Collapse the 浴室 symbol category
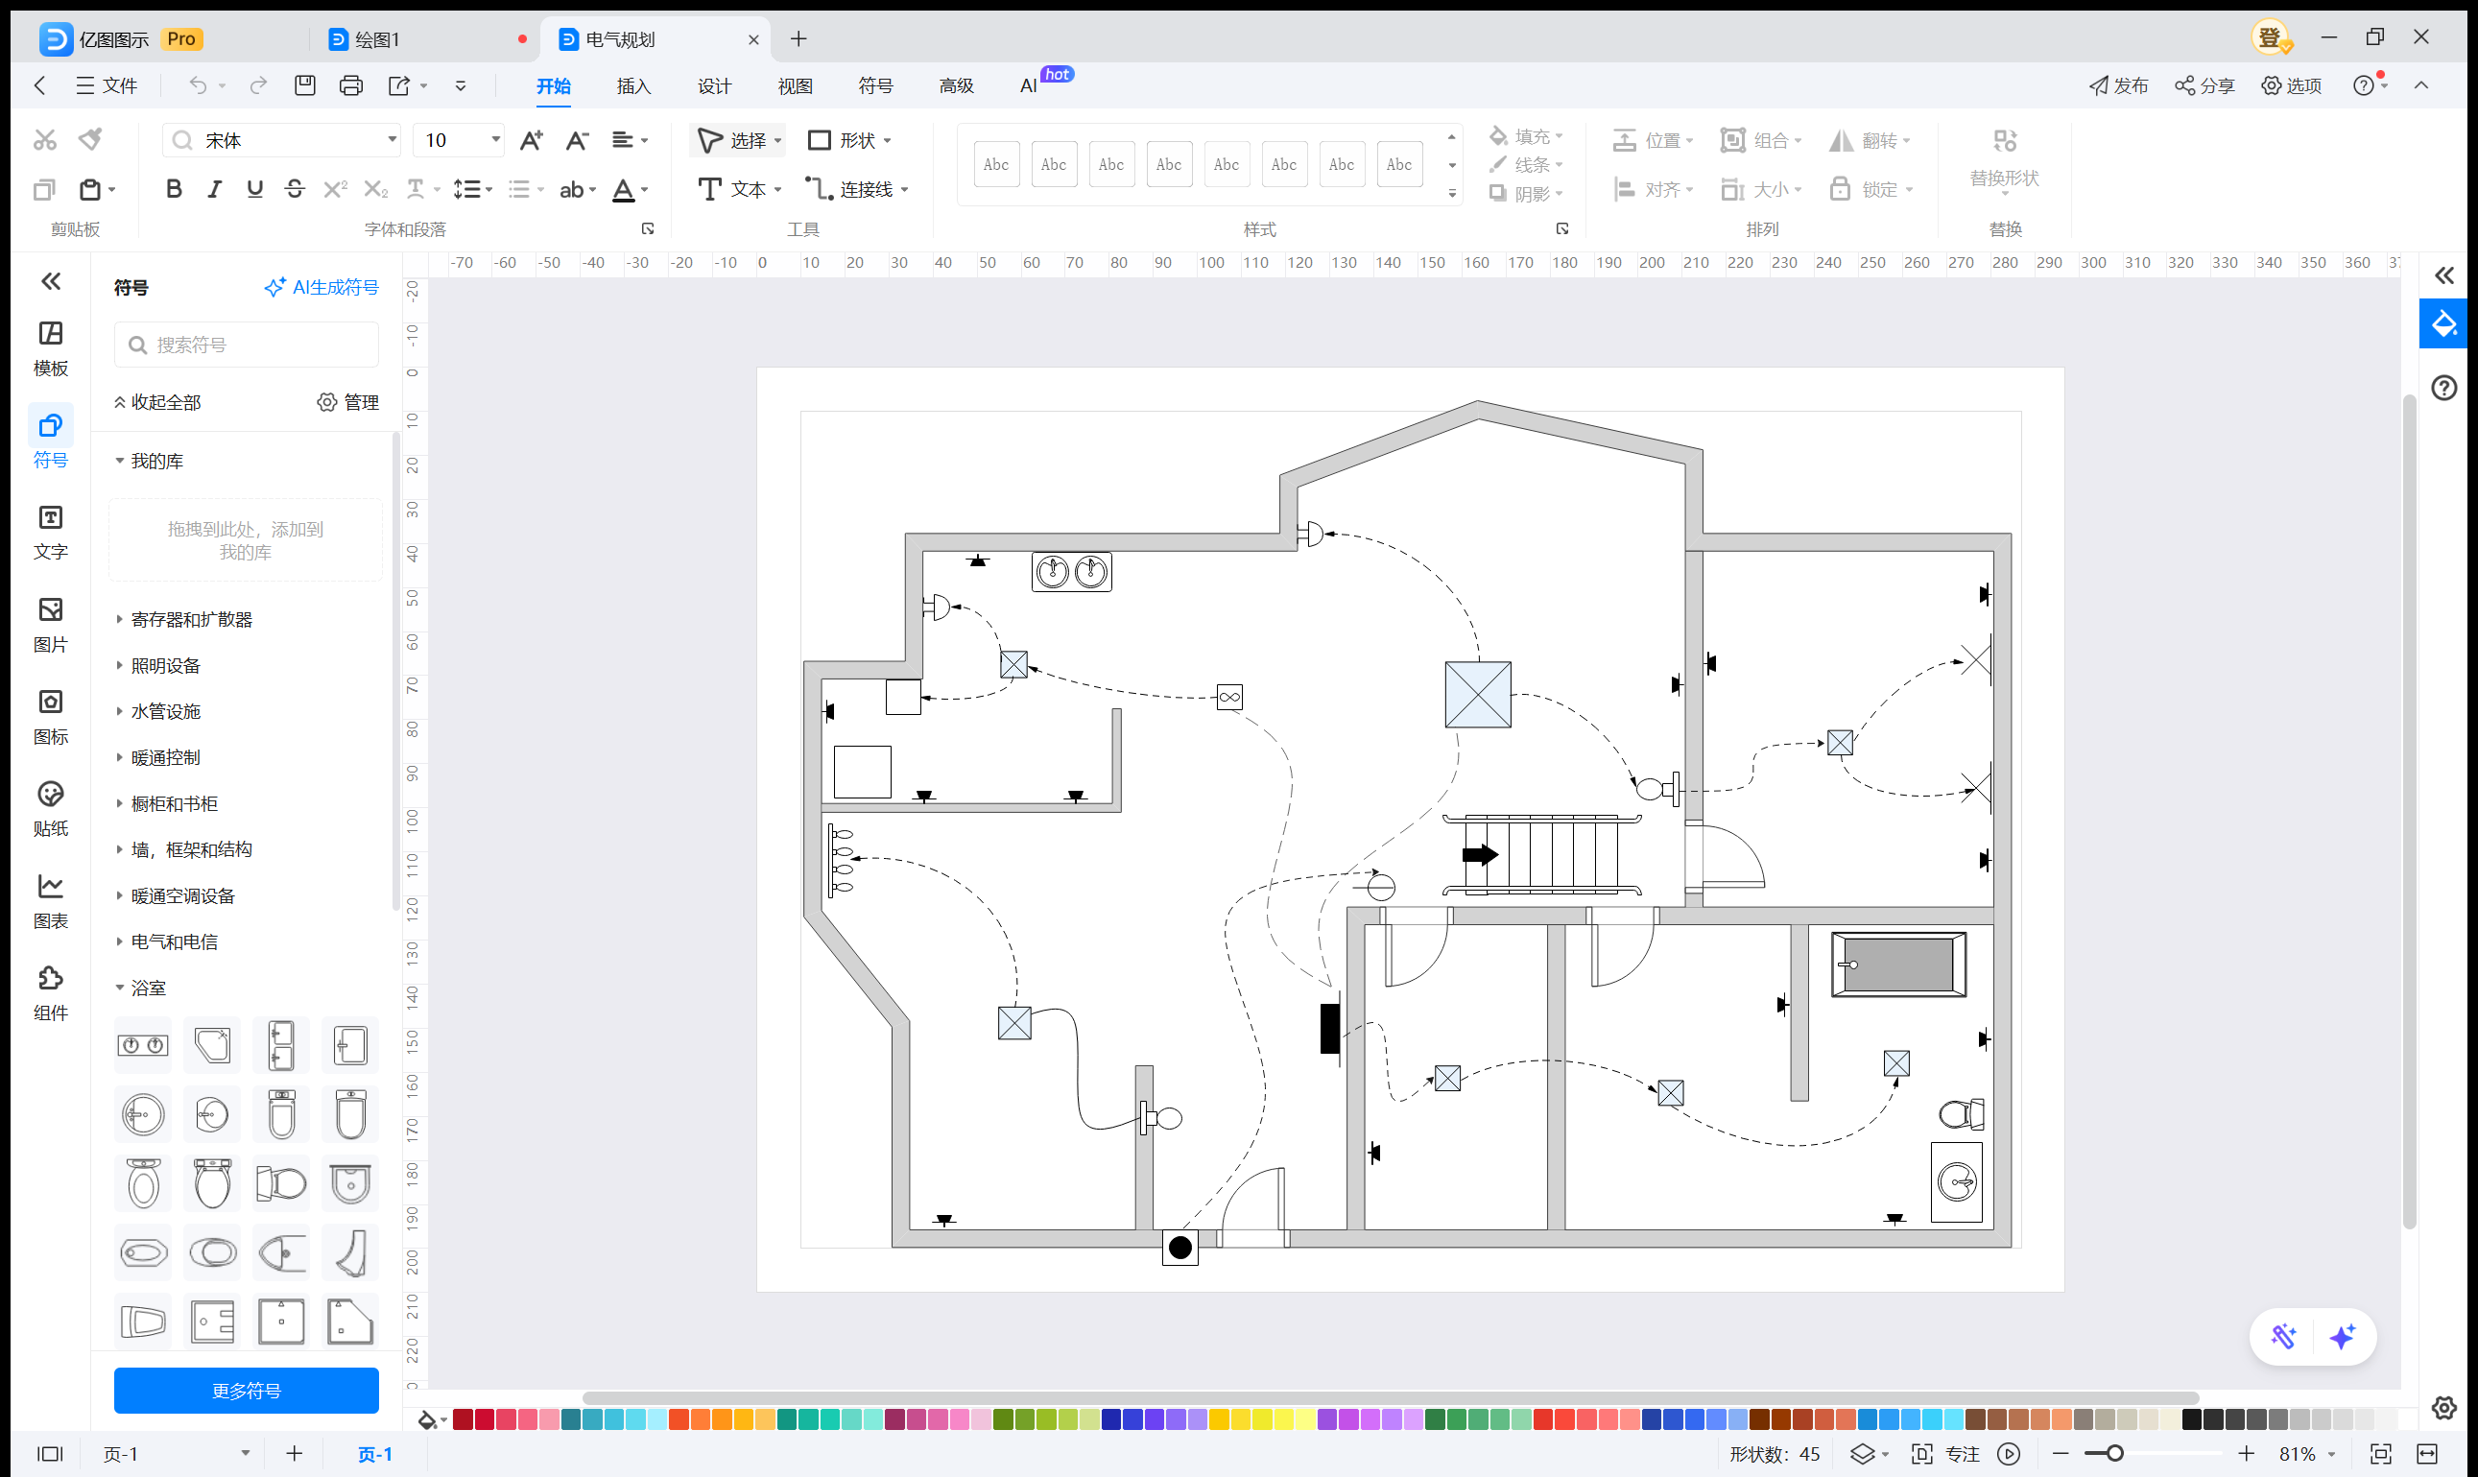The height and width of the screenshot is (1477, 2478). [147, 988]
